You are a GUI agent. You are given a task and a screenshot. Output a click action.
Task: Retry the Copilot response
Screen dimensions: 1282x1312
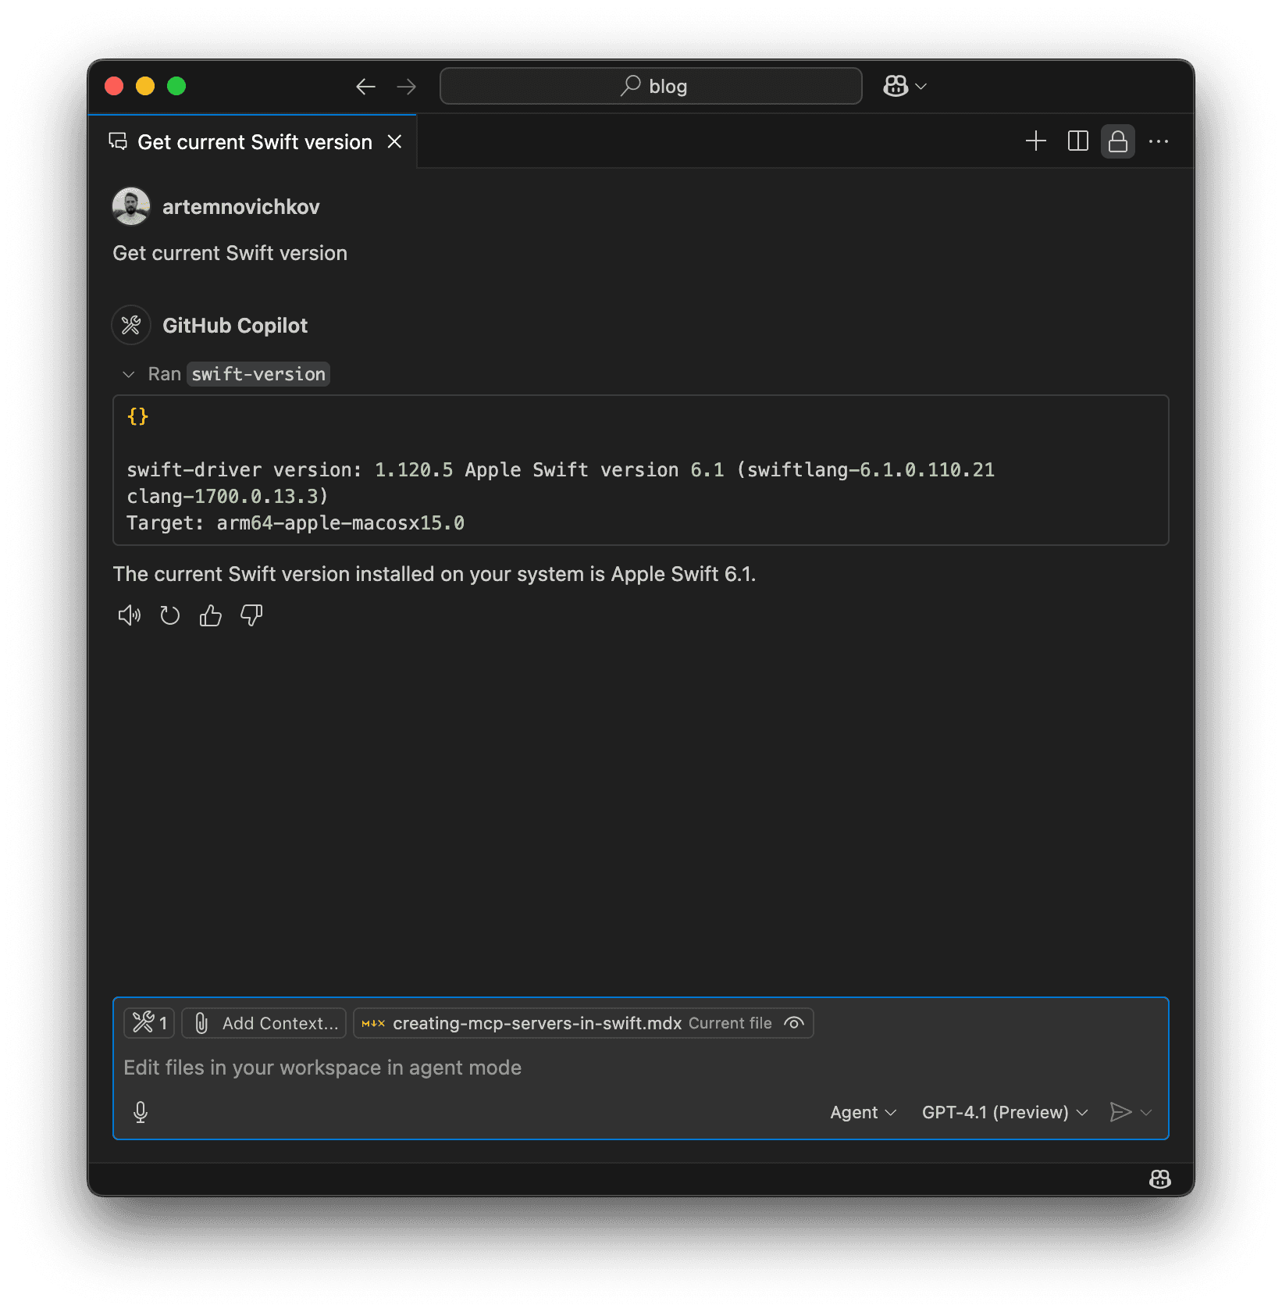pos(170,616)
